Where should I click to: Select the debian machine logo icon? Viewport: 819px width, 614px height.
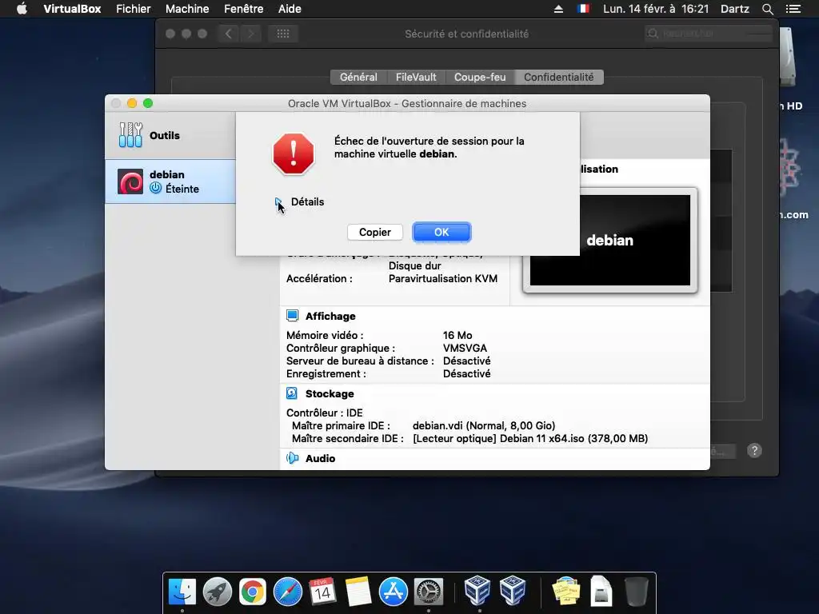[130, 181]
